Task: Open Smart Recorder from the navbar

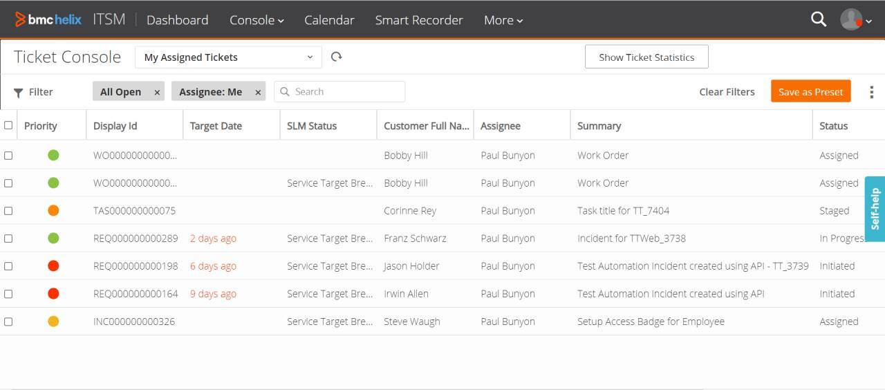Action: pos(419,20)
